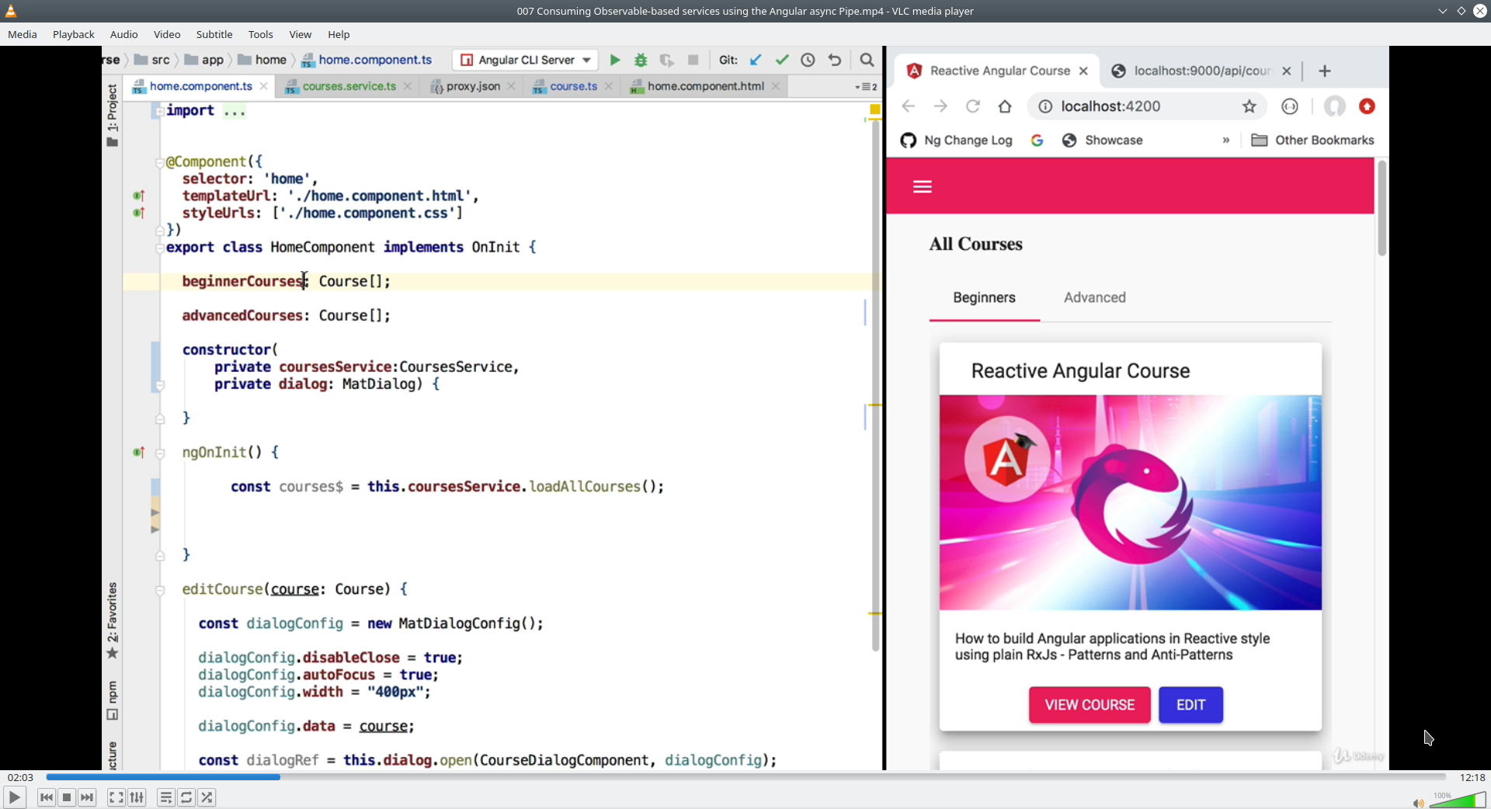
Task: Open the Audio menu
Action: (123, 34)
